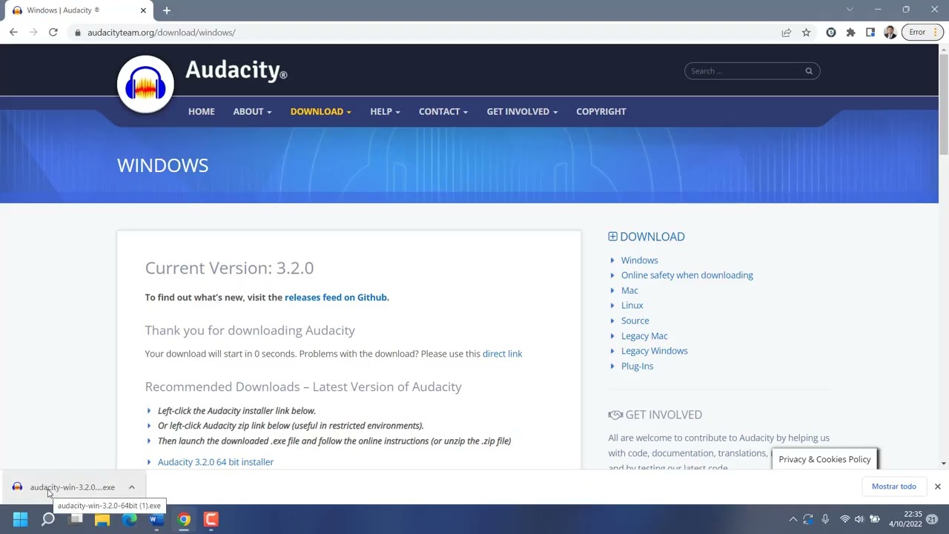Image resolution: width=949 pixels, height=534 pixels.
Task: Open the Mac download link
Action: click(x=629, y=291)
